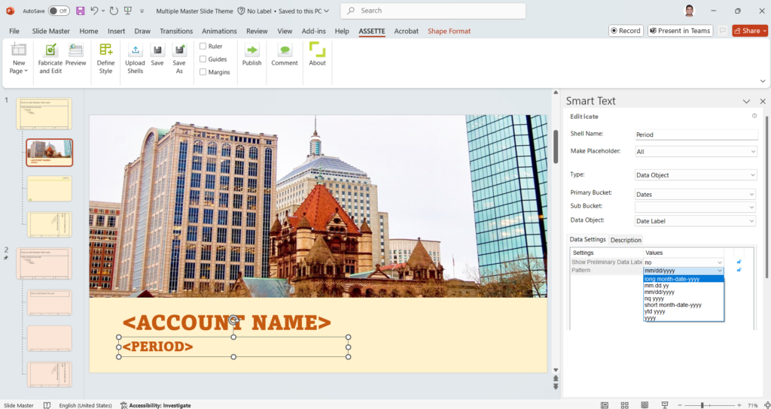Click the Upload Shells icon
The image size is (771, 409).
[x=136, y=50]
